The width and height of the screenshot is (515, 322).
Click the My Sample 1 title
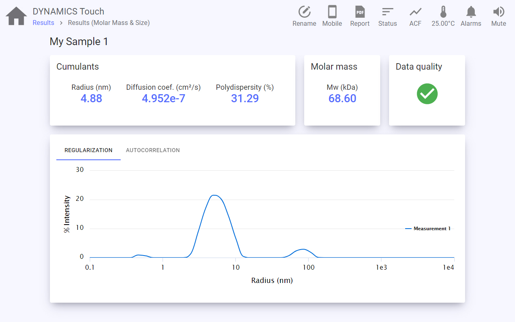pos(79,41)
